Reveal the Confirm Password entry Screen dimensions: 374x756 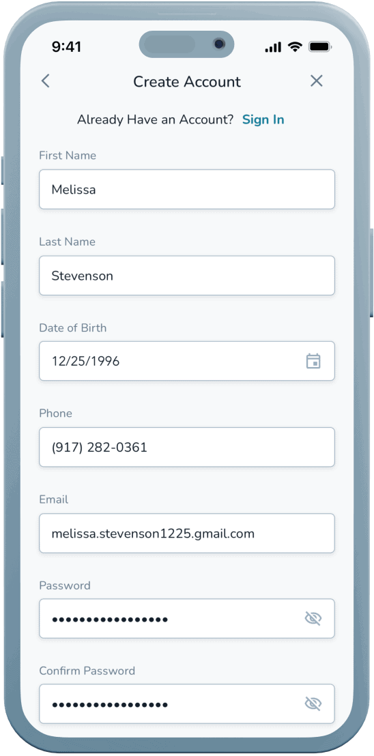pos(313,704)
